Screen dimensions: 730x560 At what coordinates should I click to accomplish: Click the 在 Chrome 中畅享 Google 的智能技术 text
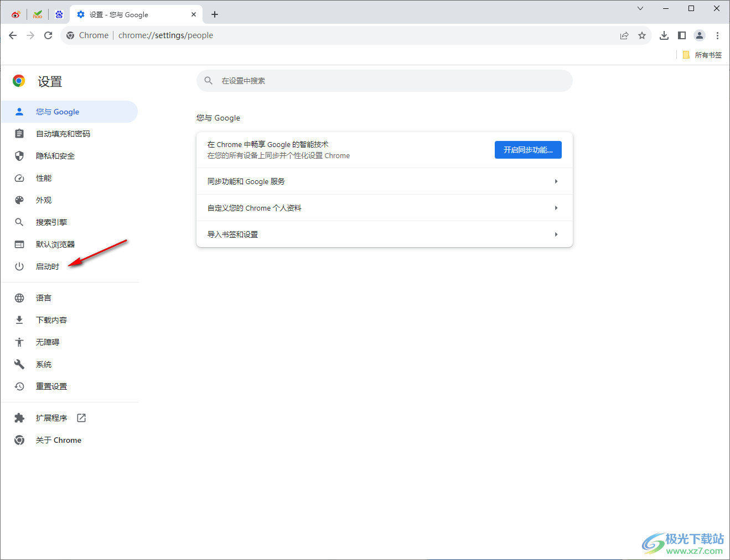pyautogui.click(x=268, y=144)
